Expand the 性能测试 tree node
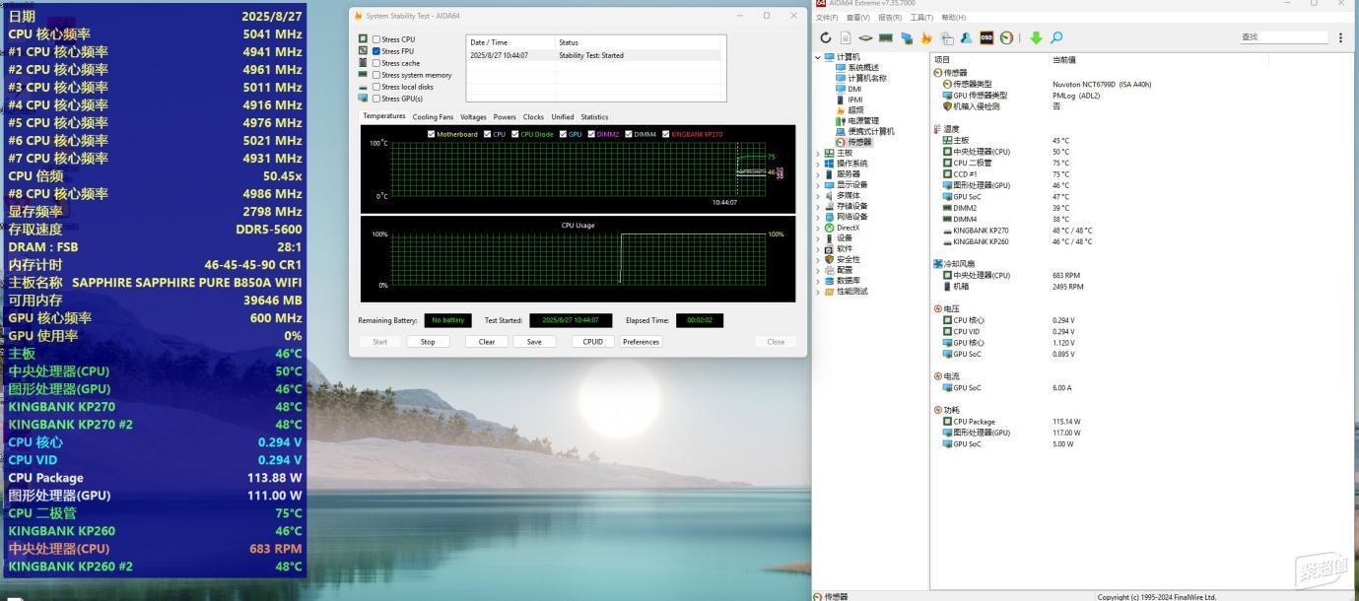This screenshot has height=601, width=1359. [818, 292]
